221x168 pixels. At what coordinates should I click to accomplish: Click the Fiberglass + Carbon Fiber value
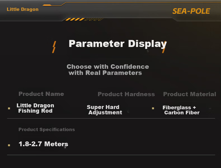[181, 110]
